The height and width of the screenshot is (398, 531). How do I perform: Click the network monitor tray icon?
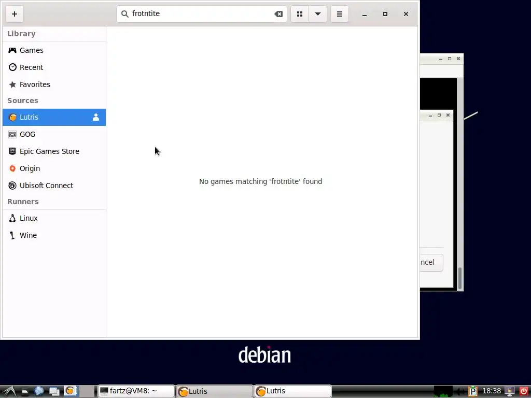[x=509, y=392]
